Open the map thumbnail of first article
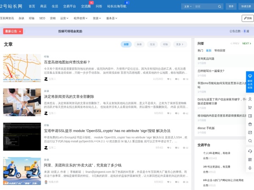Image resolution: width=254 pixels, height=190 pixels. point(22,68)
